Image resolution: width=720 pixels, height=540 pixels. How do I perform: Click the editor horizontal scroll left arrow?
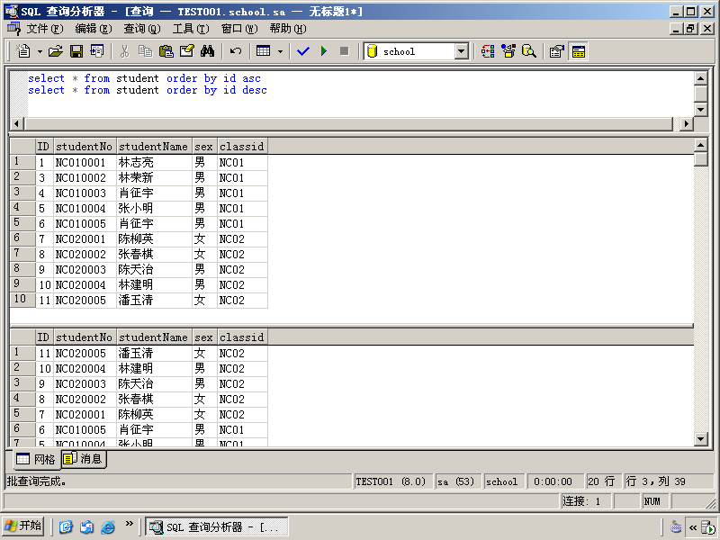pos(17,123)
